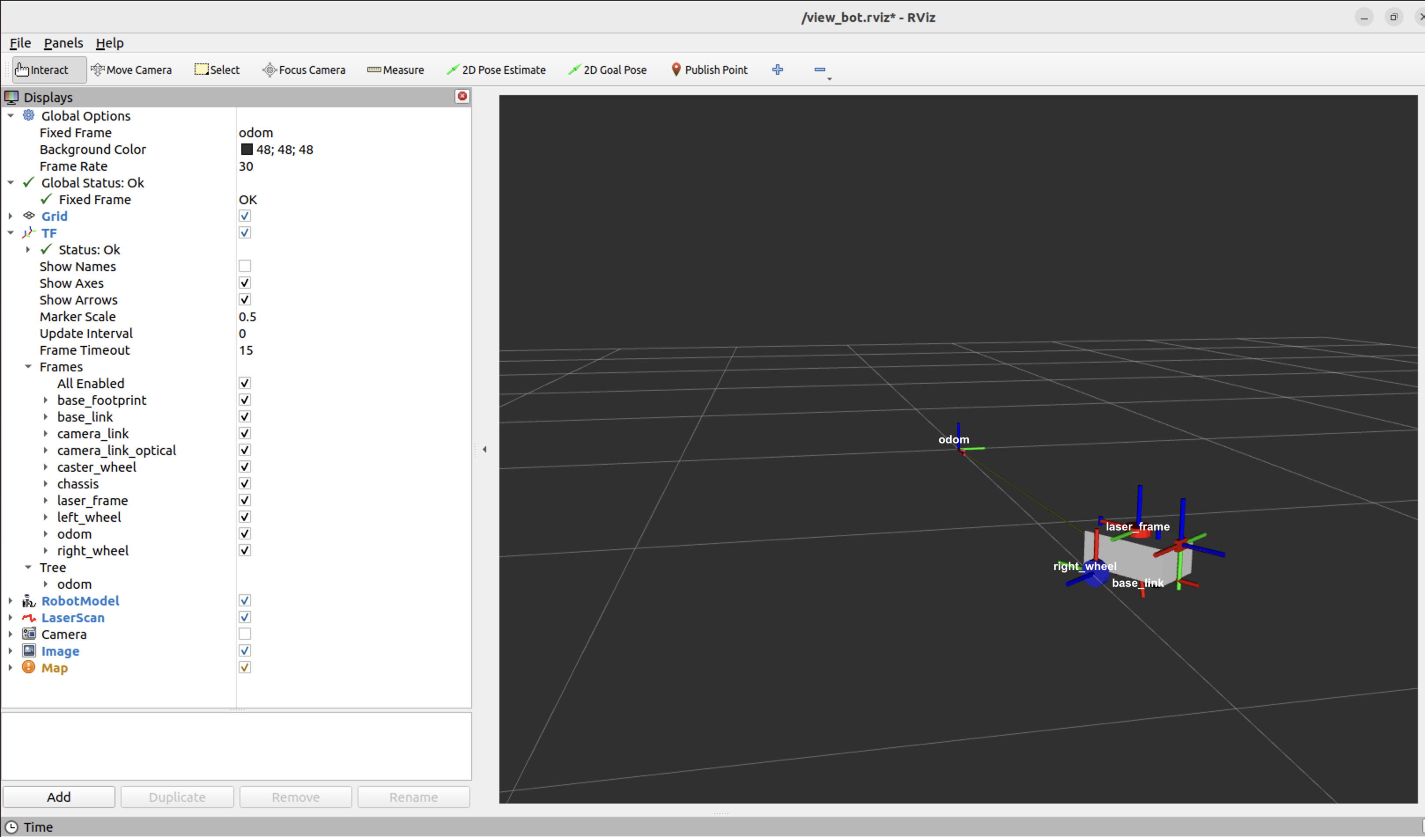Enable the Show Names checkbox
1425x837 pixels.
tap(245, 266)
